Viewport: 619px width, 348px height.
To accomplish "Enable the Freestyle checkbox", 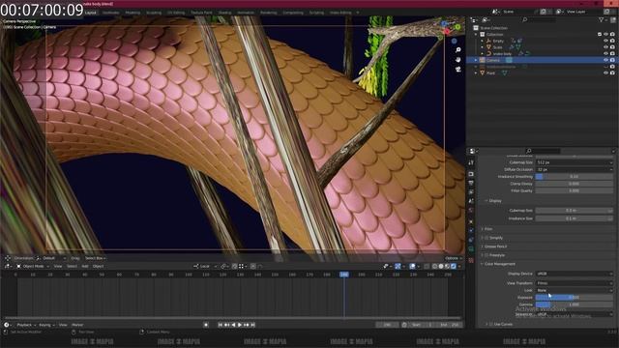I will pos(486,255).
